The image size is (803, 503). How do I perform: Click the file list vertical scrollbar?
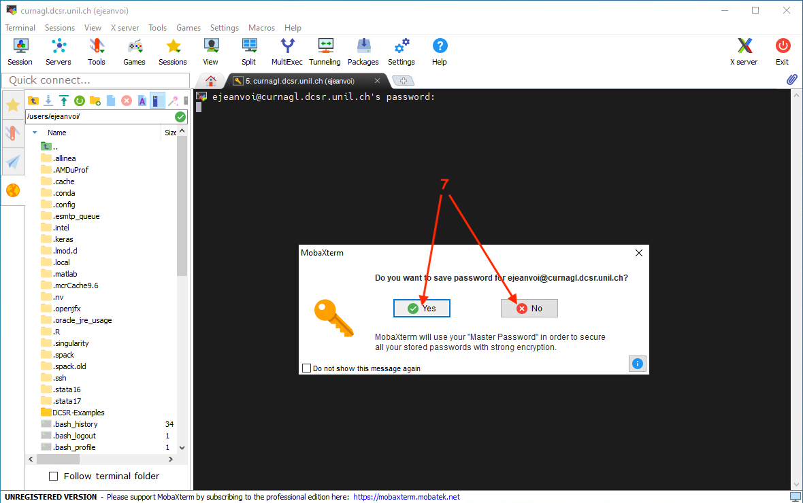[x=182, y=204]
